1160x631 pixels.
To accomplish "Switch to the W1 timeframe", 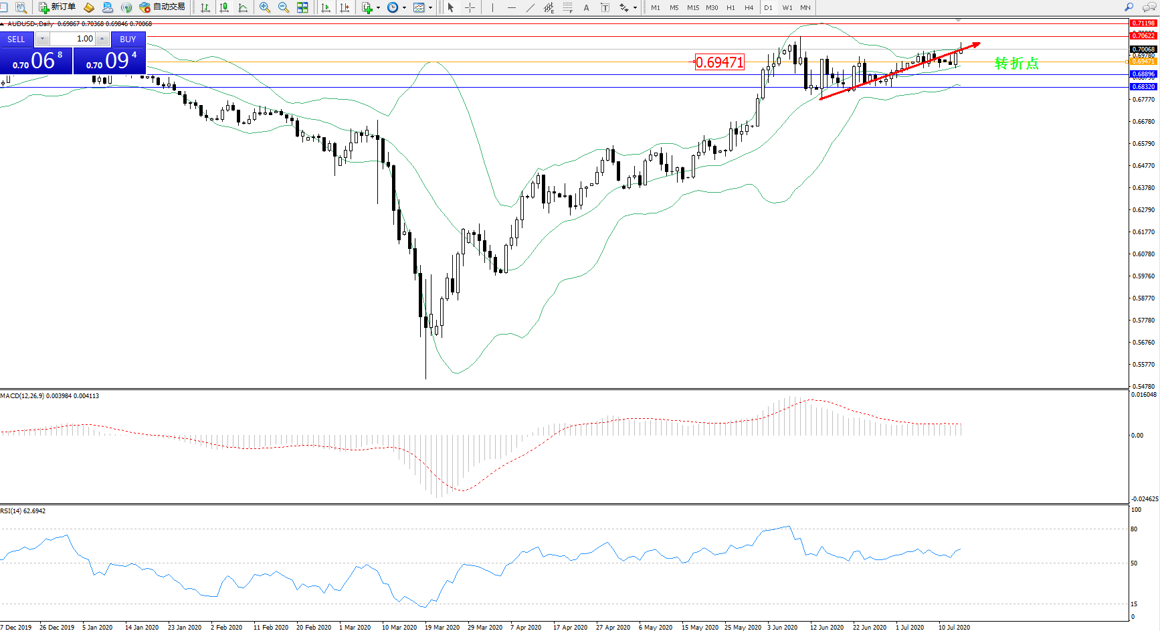I will click(787, 7).
